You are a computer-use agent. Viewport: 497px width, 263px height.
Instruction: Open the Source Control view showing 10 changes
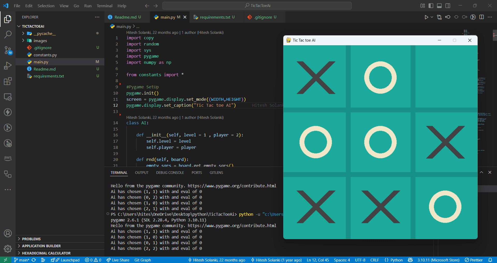click(x=8, y=50)
